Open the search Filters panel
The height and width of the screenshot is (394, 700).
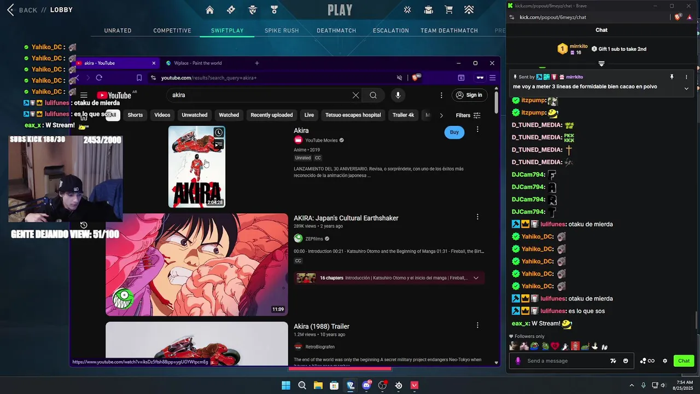(x=468, y=115)
